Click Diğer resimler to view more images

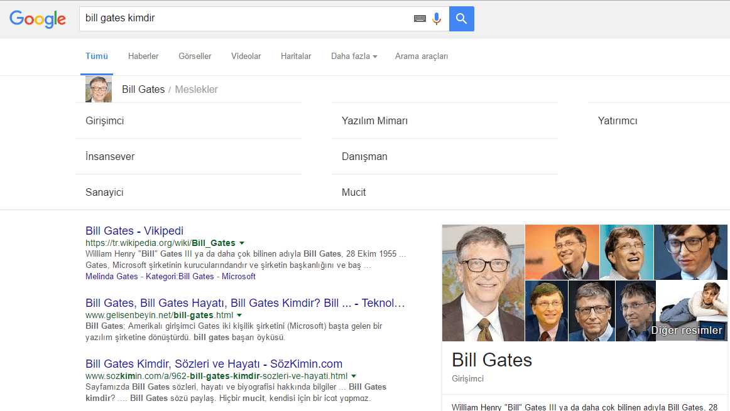pos(686,331)
